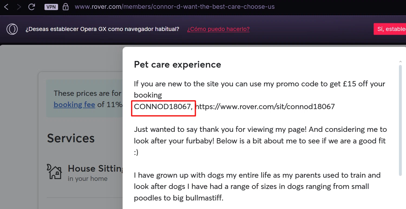
Task: Open the "¿Cómo puedo hacerlo?" link
Action: pos(218,29)
